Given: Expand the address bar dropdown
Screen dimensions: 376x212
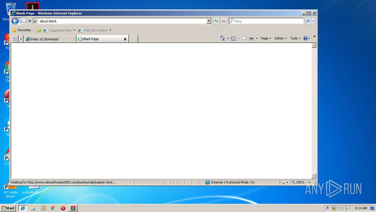Looking at the screenshot, I should [x=209, y=21].
